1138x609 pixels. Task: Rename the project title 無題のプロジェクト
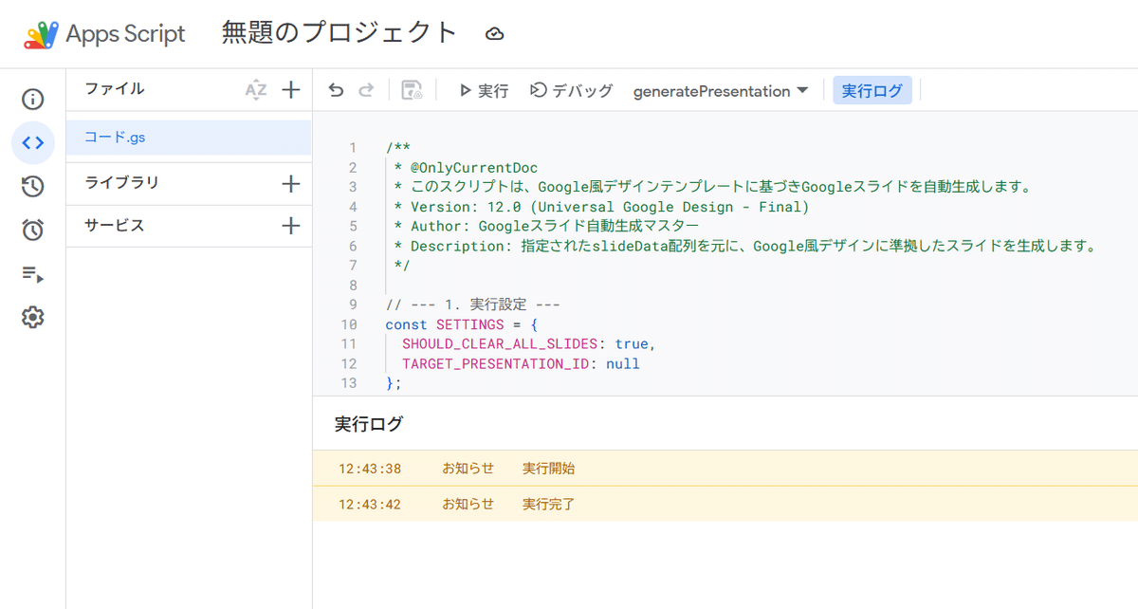[340, 33]
